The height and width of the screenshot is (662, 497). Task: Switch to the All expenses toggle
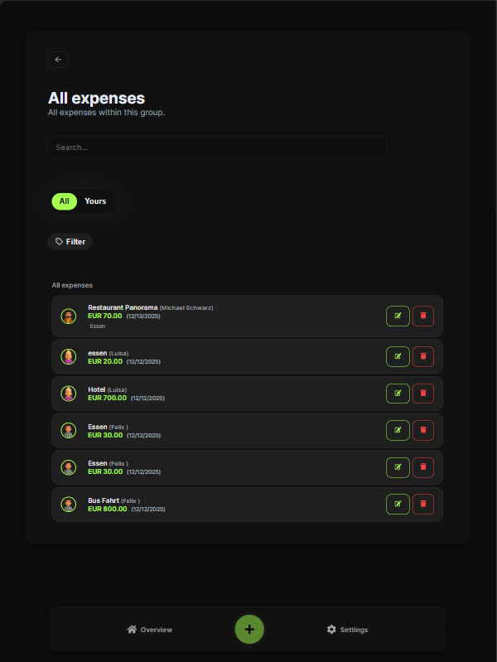pyautogui.click(x=64, y=201)
